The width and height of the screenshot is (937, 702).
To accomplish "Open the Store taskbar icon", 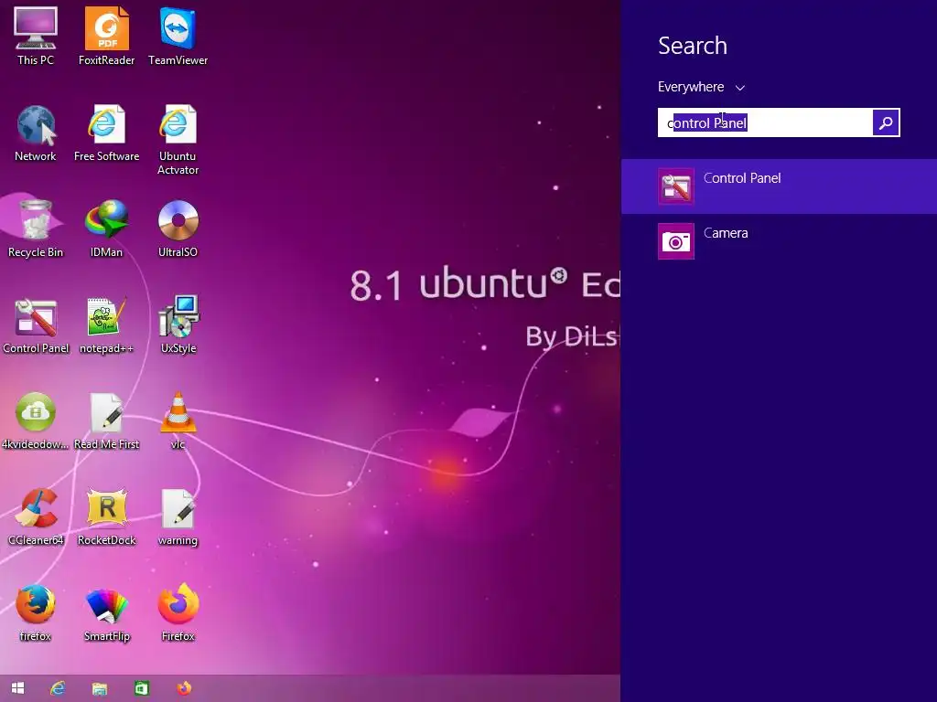I will [142, 688].
